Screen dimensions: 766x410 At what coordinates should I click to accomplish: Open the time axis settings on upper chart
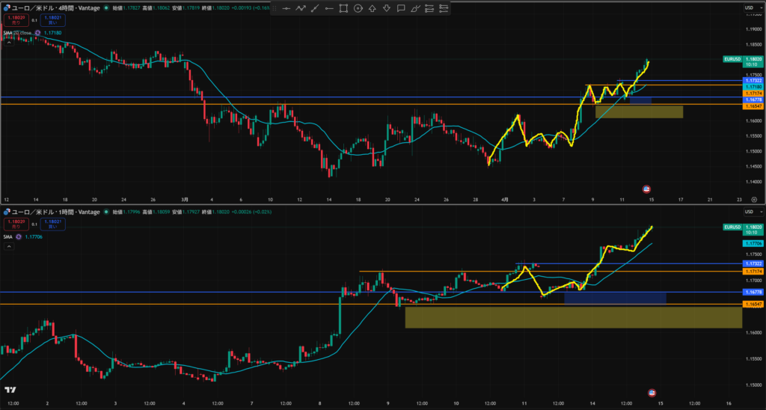(754, 200)
